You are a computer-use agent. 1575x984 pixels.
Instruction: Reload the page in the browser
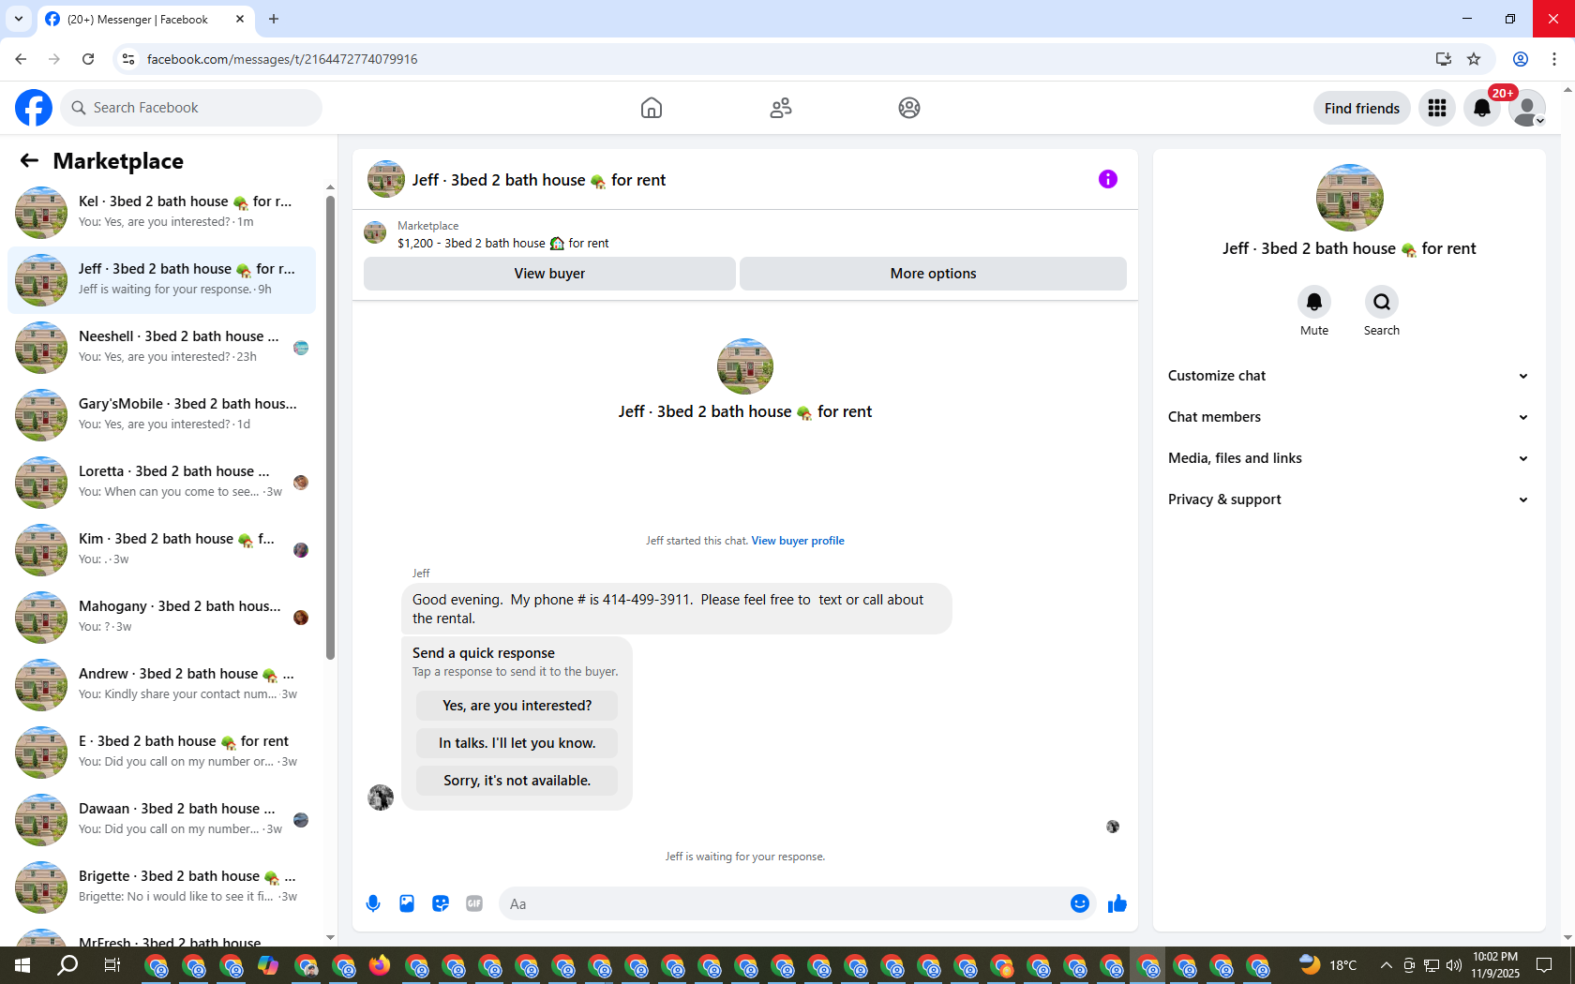click(88, 59)
